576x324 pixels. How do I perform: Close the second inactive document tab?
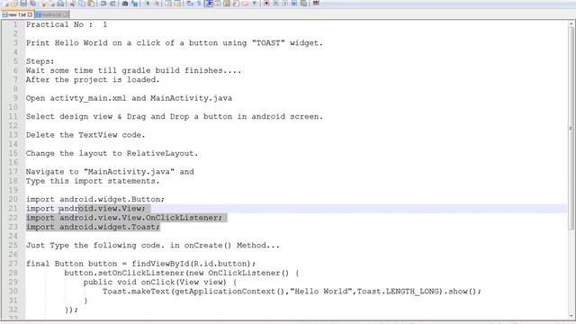66,14
